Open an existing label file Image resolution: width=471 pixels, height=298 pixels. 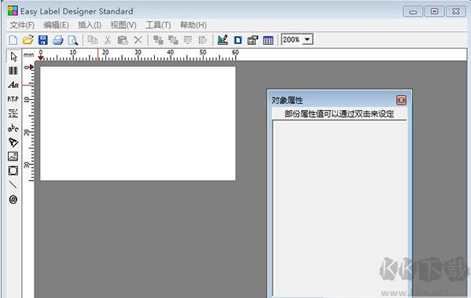point(28,40)
